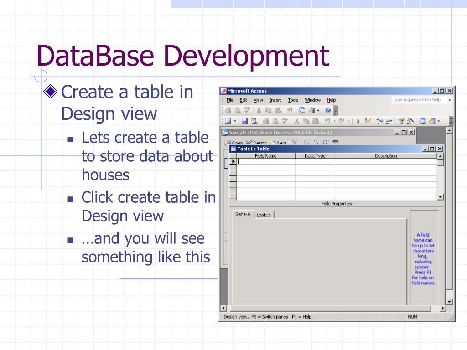
Task: Click the horizontal scrollbar left arrow
Action: coord(223,309)
